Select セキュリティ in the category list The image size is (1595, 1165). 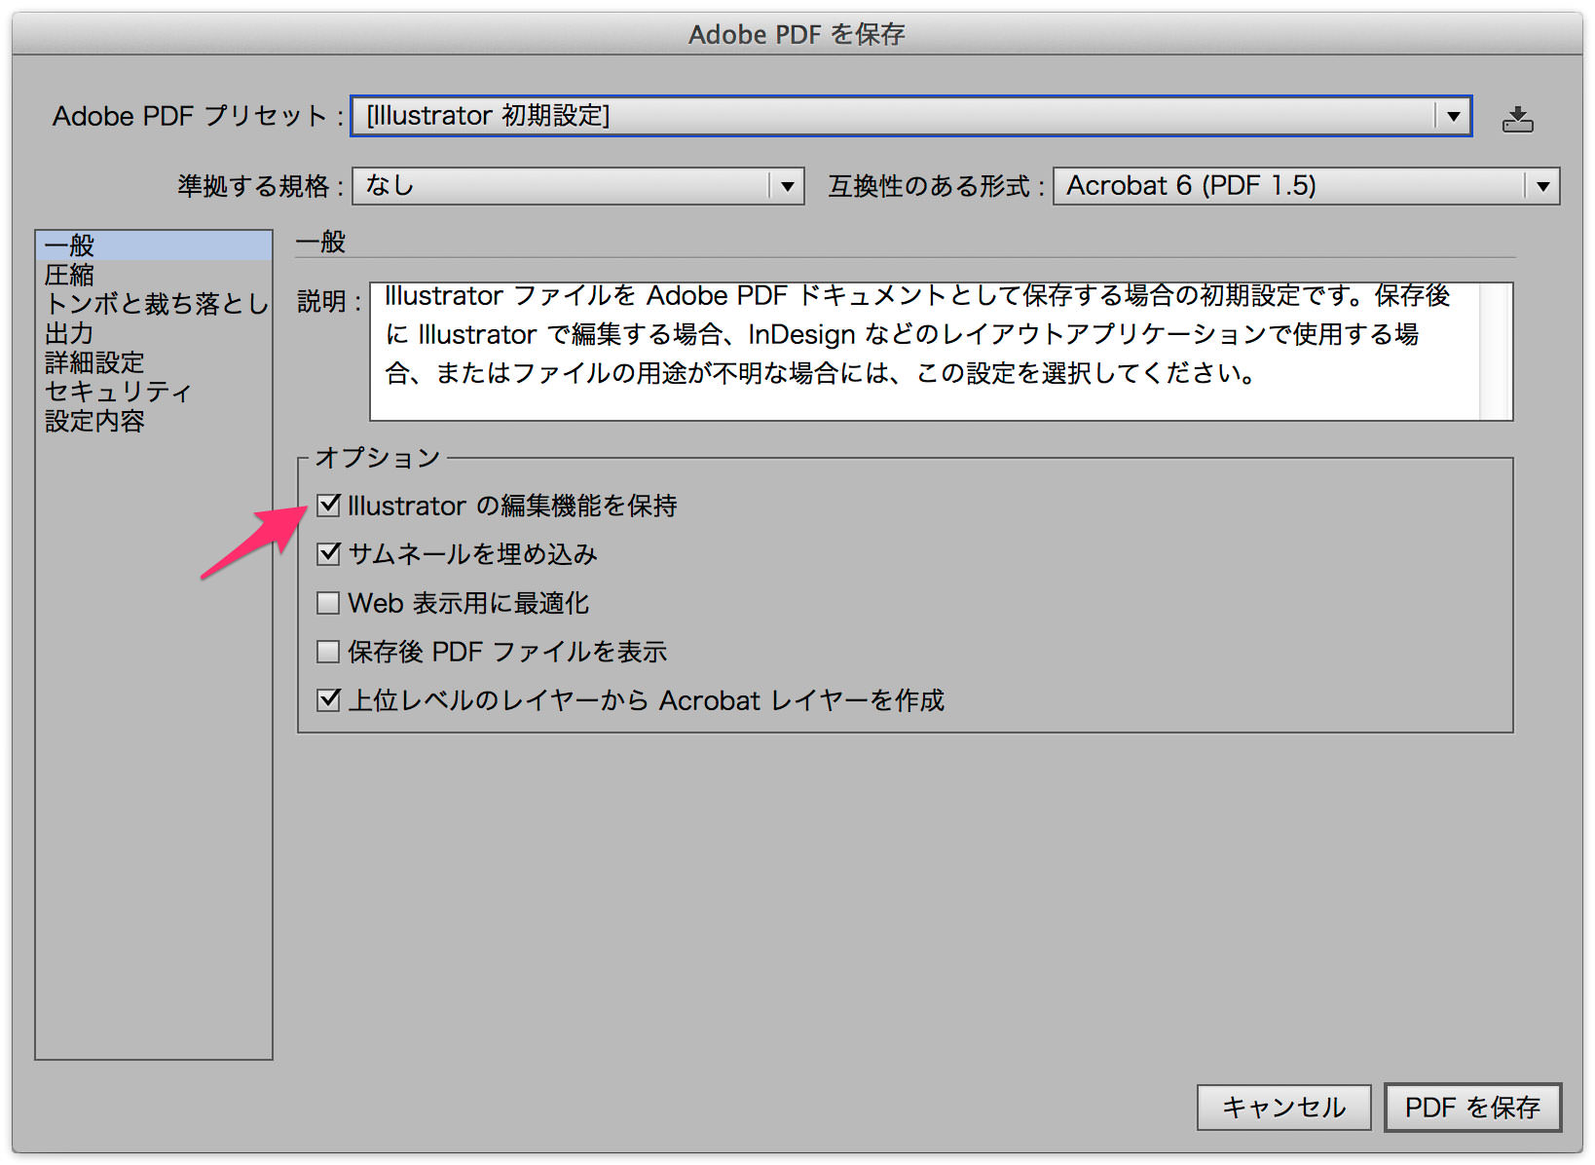pyautogui.click(x=153, y=392)
